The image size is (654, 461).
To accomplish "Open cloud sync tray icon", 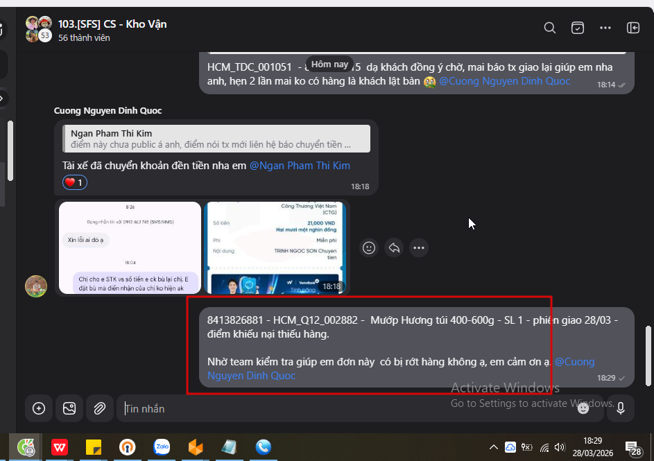I will tap(510, 448).
